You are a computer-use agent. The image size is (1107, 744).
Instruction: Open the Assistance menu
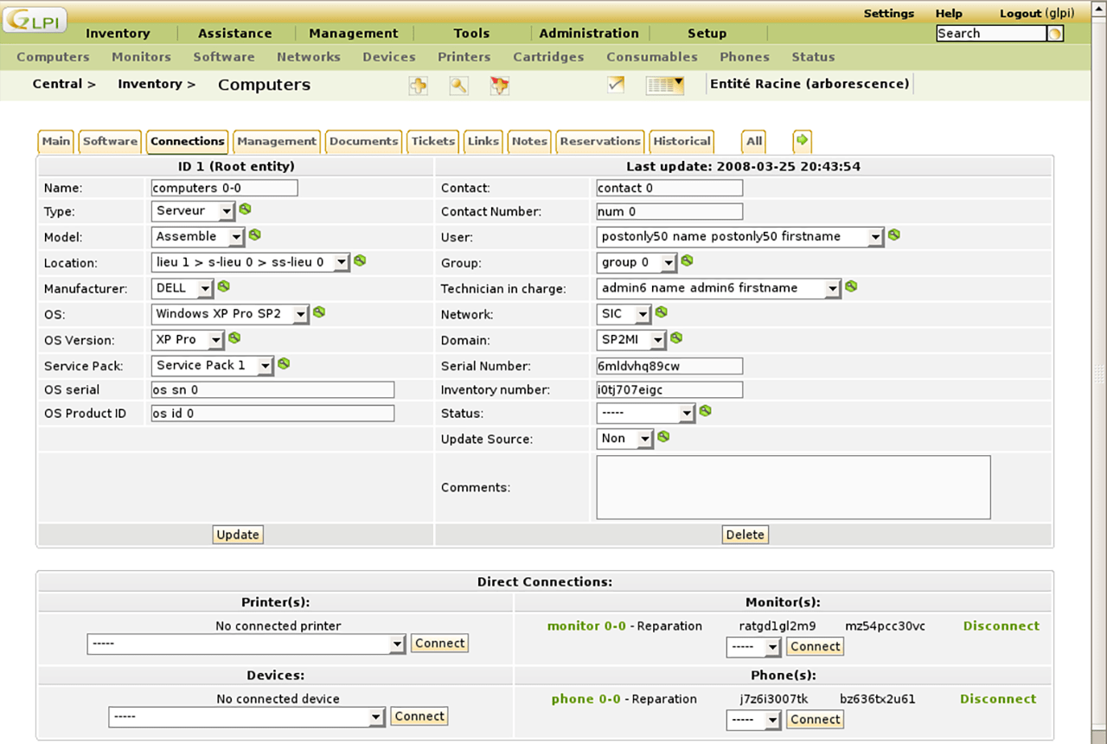[x=234, y=34]
